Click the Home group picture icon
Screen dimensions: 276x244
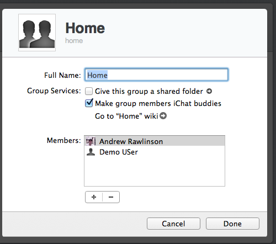point(37,33)
